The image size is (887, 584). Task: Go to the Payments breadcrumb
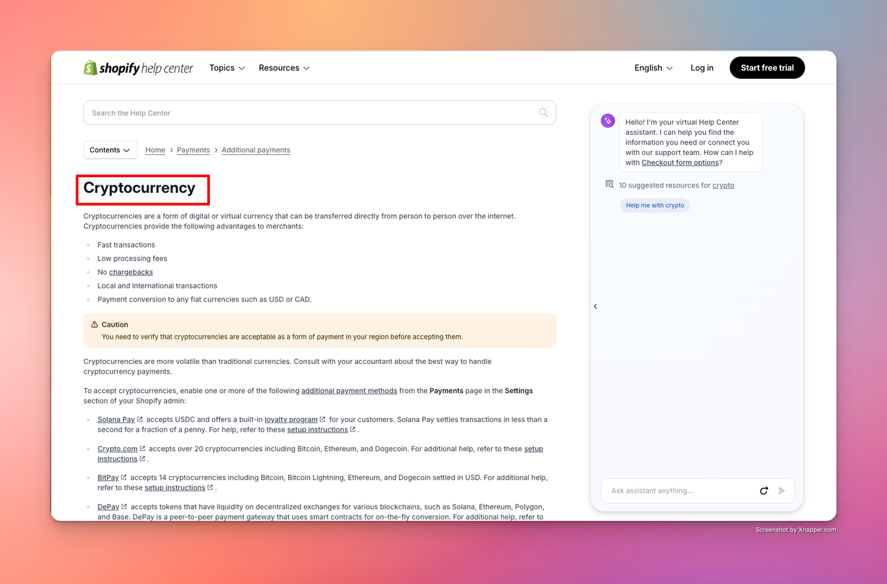(x=193, y=150)
